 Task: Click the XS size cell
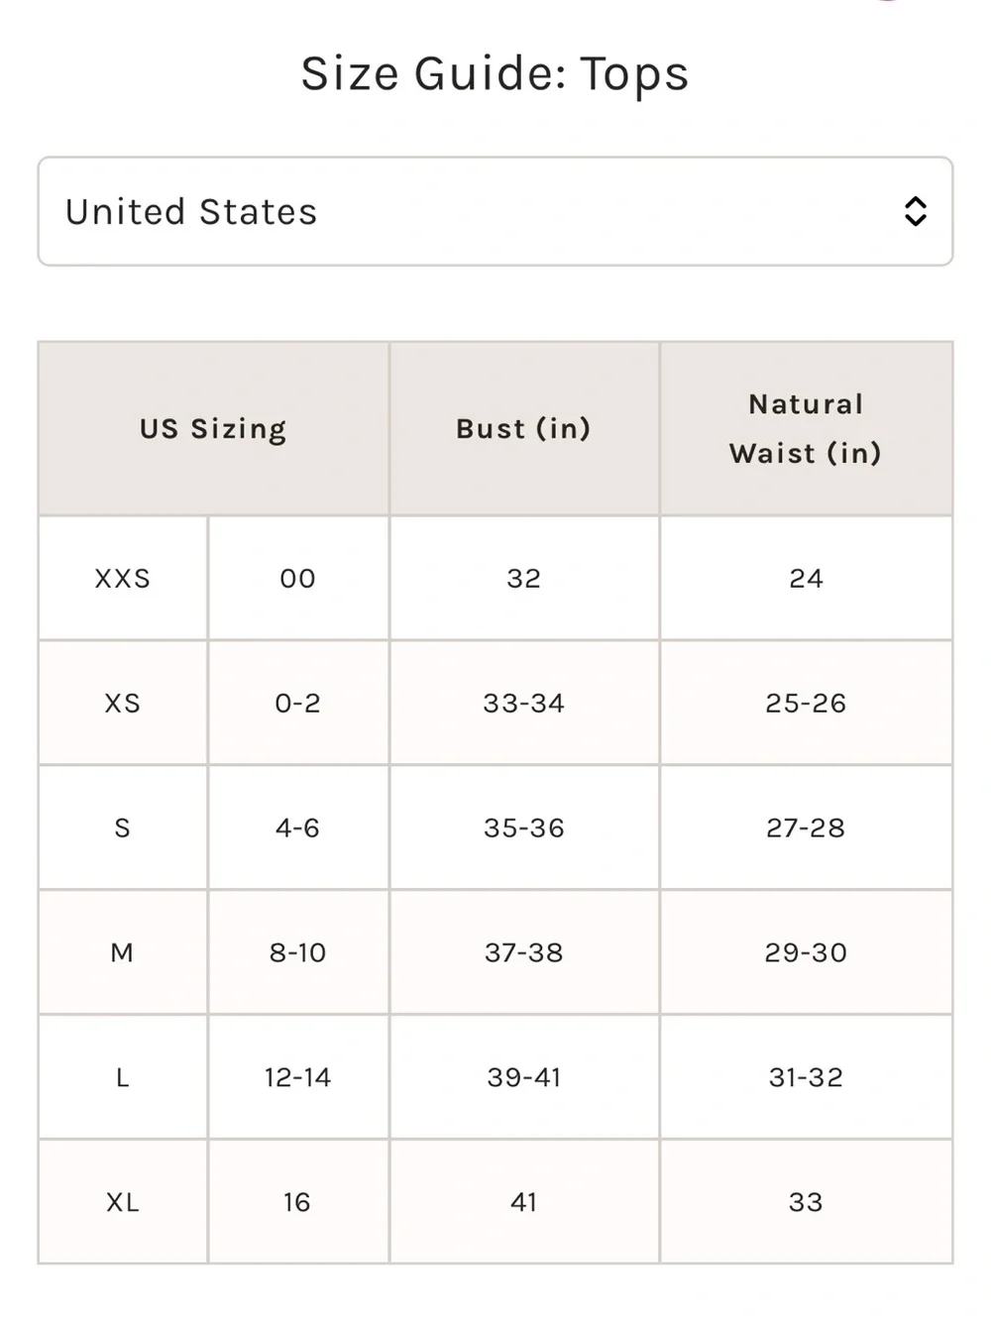pyautogui.click(x=123, y=704)
